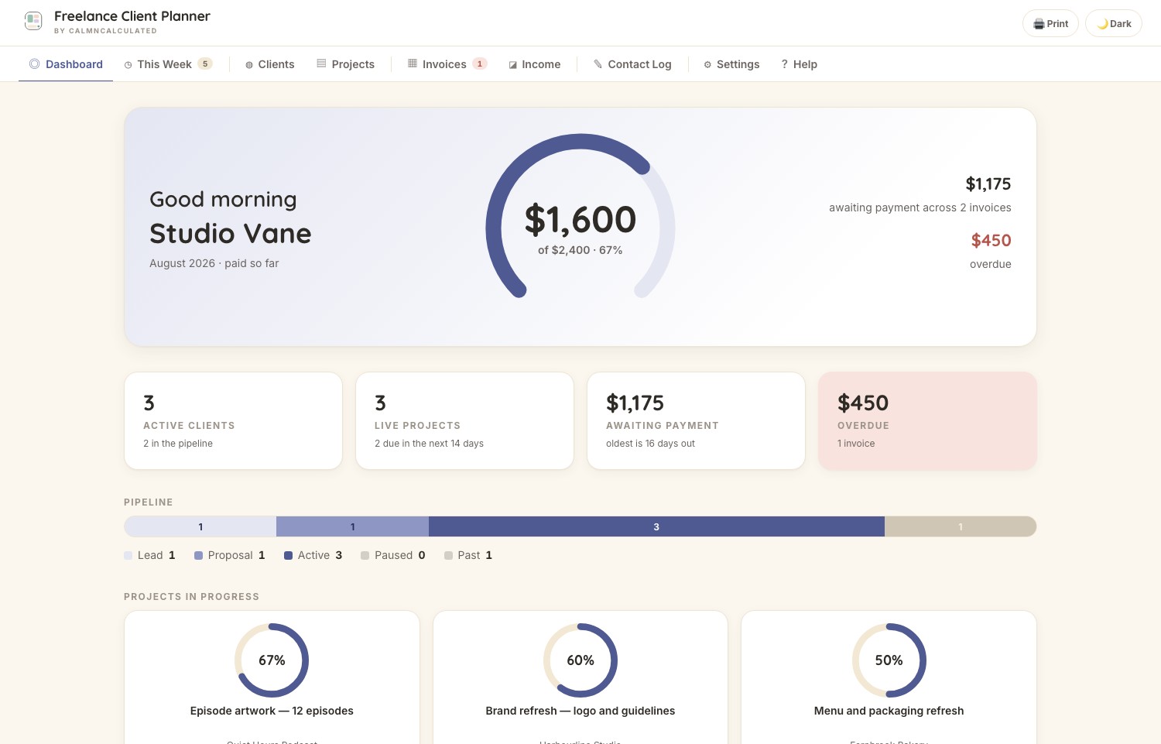Click the 50% Menu and packaging progress ring
Screen dimensions: 1161x744
click(x=889, y=660)
